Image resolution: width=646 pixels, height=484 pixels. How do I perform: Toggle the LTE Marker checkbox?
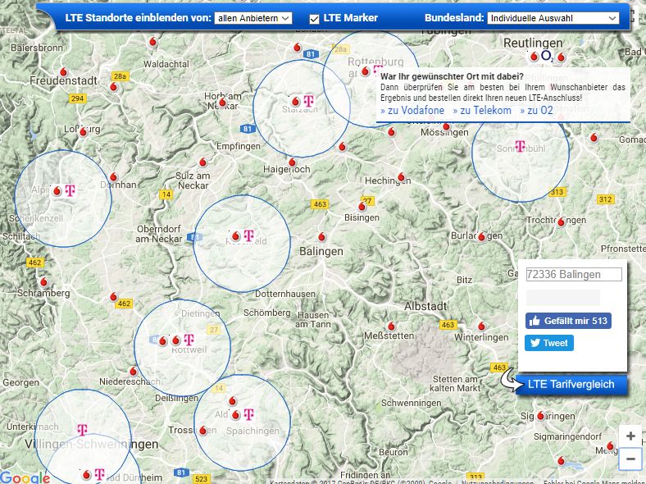click(314, 18)
